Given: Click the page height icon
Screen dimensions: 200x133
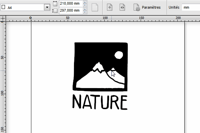Looking at the screenshot, I should [55, 11].
